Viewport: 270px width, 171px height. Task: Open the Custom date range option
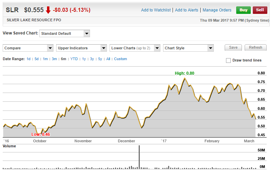coord(120,59)
